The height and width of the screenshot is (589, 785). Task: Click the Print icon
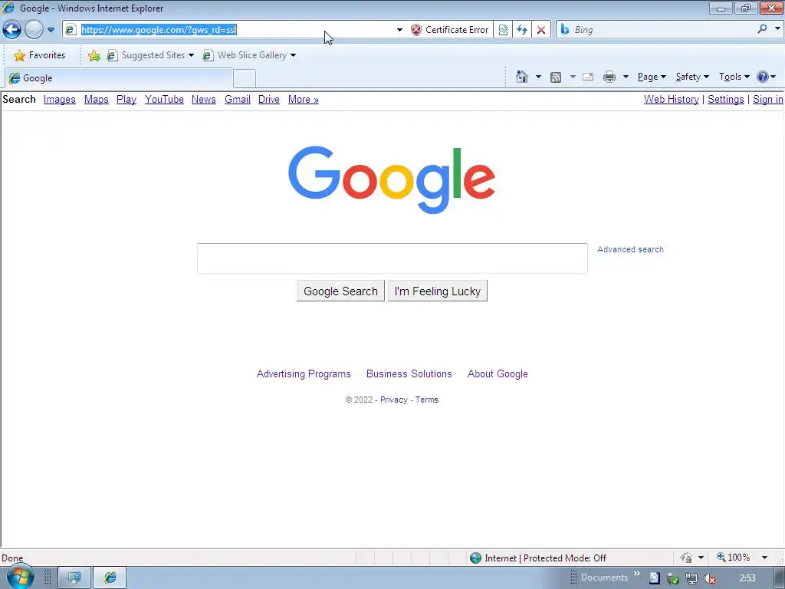point(609,77)
